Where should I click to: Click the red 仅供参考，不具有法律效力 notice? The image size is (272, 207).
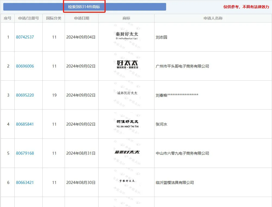[x=246, y=7]
